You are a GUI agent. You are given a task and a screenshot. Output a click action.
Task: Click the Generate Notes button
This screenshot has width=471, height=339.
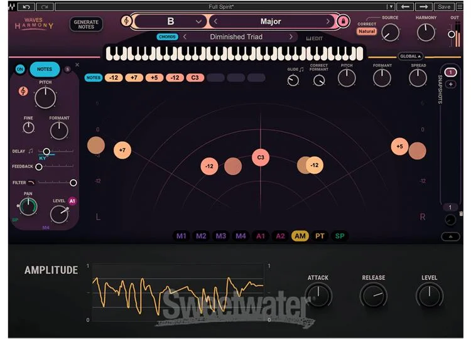coord(86,24)
